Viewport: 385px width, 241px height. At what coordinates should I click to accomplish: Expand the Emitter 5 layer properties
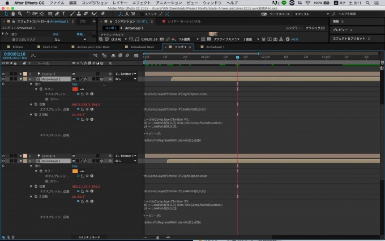point(22,74)
